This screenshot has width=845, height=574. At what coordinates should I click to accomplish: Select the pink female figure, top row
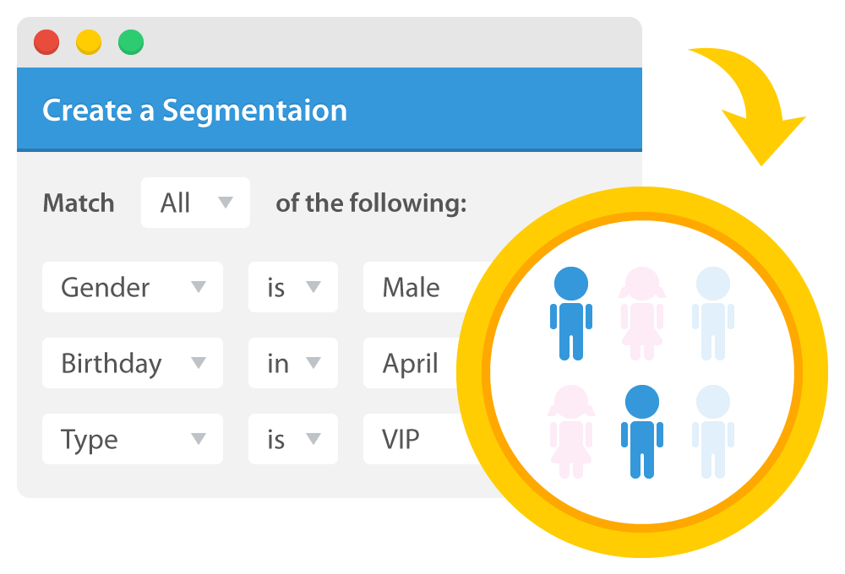642,312
